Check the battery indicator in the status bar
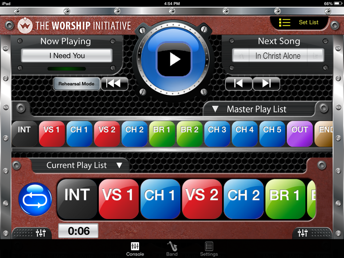The image size is (344, 258). (x=338, y=3)
